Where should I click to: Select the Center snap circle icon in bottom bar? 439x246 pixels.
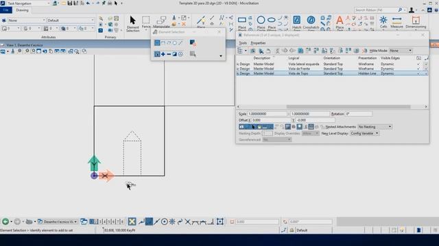[165, 221]
